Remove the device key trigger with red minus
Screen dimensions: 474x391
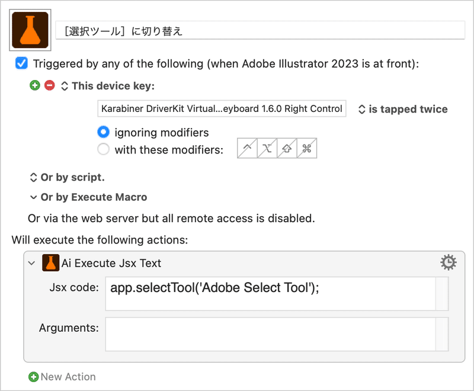50,85
